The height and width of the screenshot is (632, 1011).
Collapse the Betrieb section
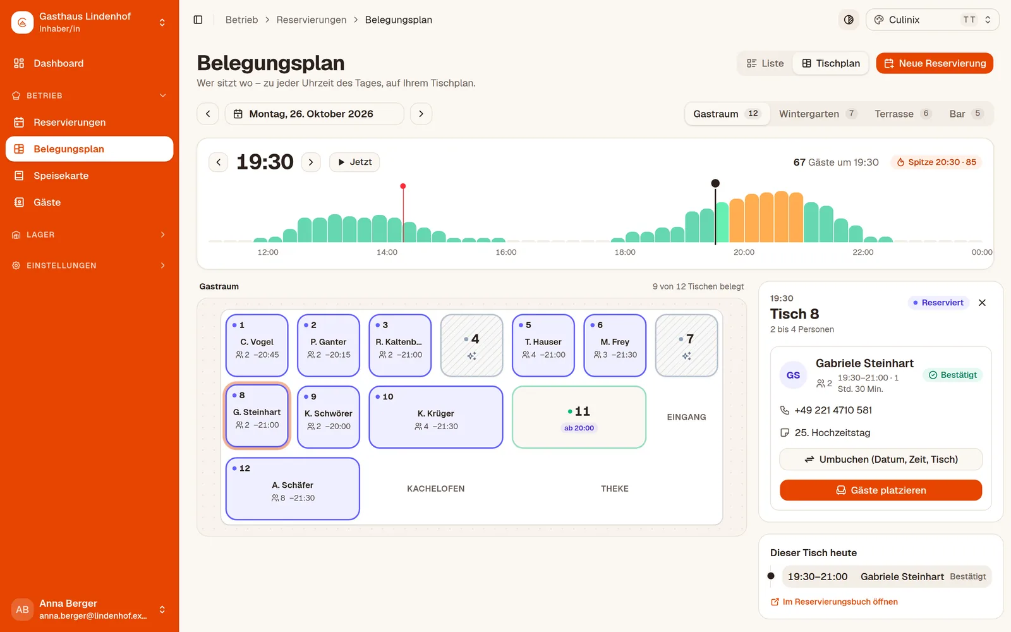click(x=89, y=95)
